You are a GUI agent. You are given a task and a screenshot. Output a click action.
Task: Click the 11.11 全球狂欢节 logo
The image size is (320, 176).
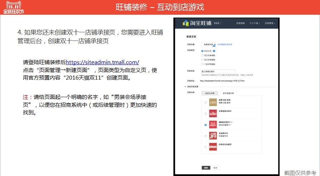pyautogui.click(x=14, y=7)
